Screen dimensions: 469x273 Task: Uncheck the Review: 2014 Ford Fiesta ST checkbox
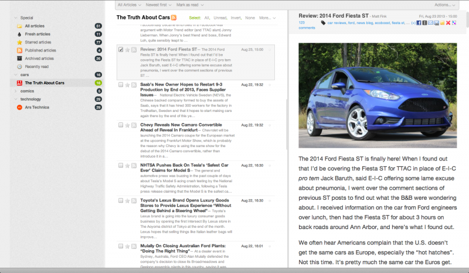[121, 50]
